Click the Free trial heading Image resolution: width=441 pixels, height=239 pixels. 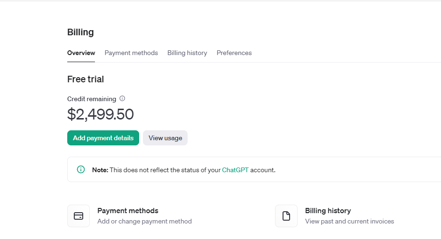[x=86, y=79]
